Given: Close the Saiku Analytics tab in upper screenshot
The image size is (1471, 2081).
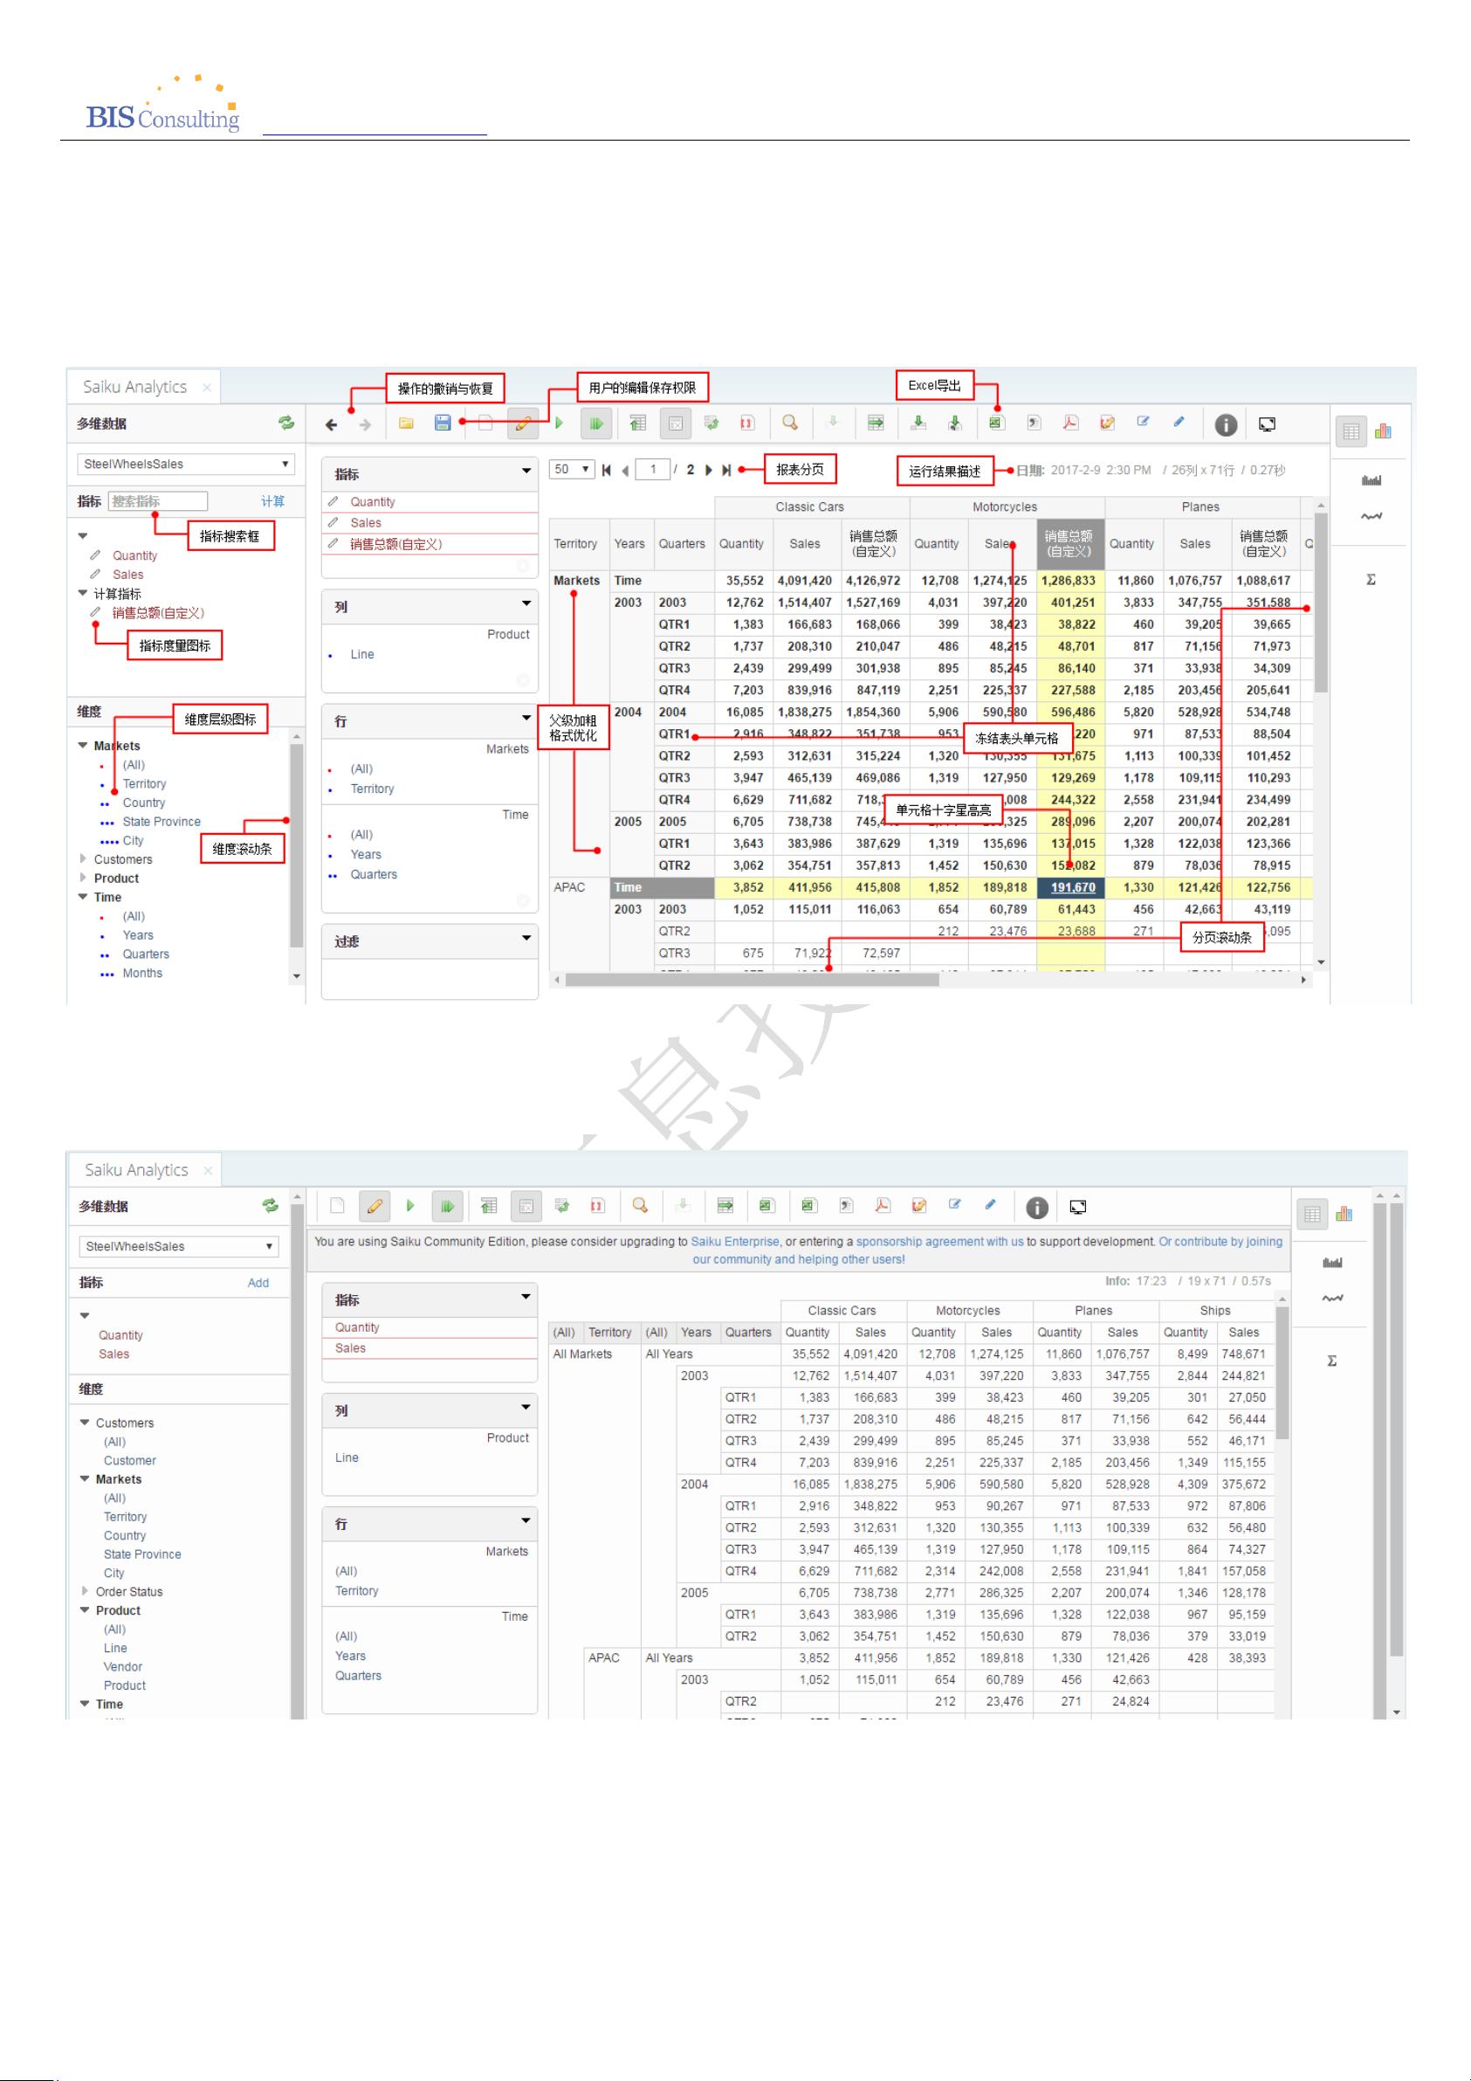Looking at the screenshot, I should (207, 388).
